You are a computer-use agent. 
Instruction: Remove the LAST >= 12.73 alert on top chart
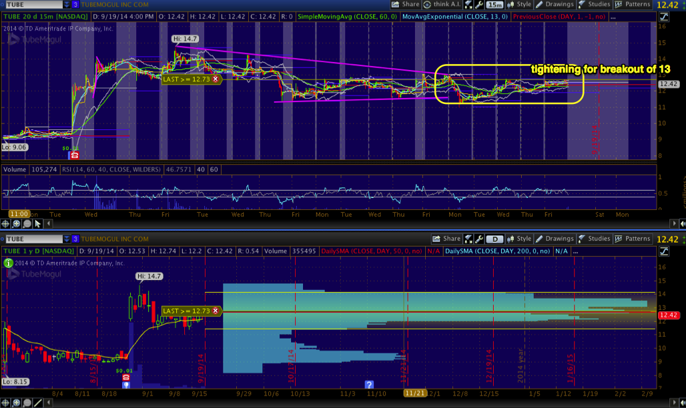coord(215,79)
